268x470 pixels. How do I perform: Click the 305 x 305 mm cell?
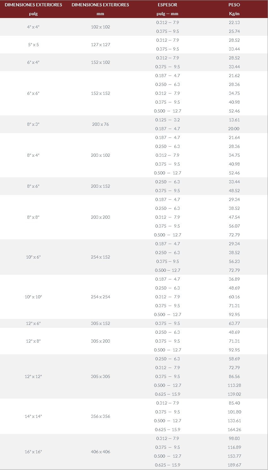[x=100, y=376]
